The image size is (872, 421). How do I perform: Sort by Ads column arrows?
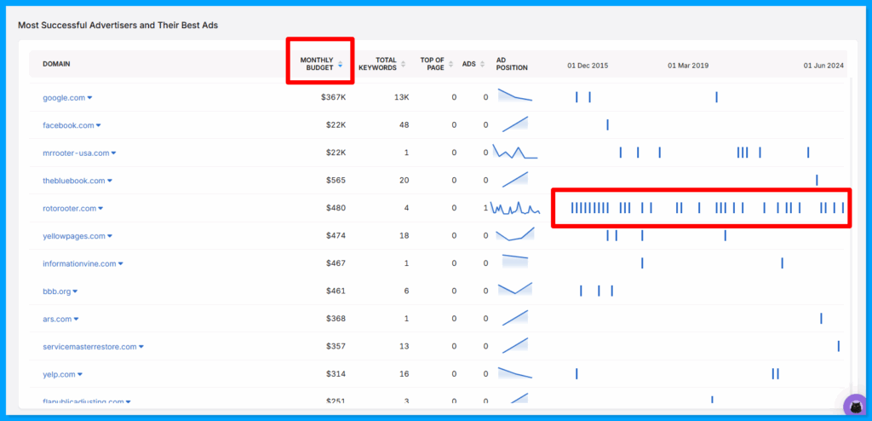482,64
